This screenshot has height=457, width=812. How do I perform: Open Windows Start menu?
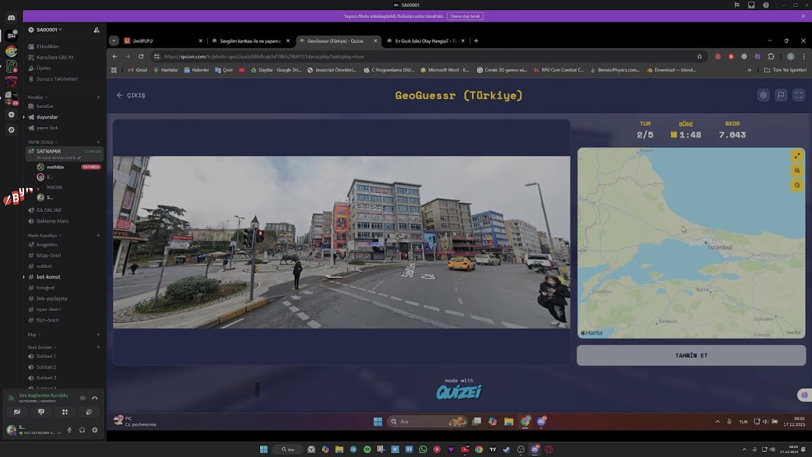[x=377, y=421]
